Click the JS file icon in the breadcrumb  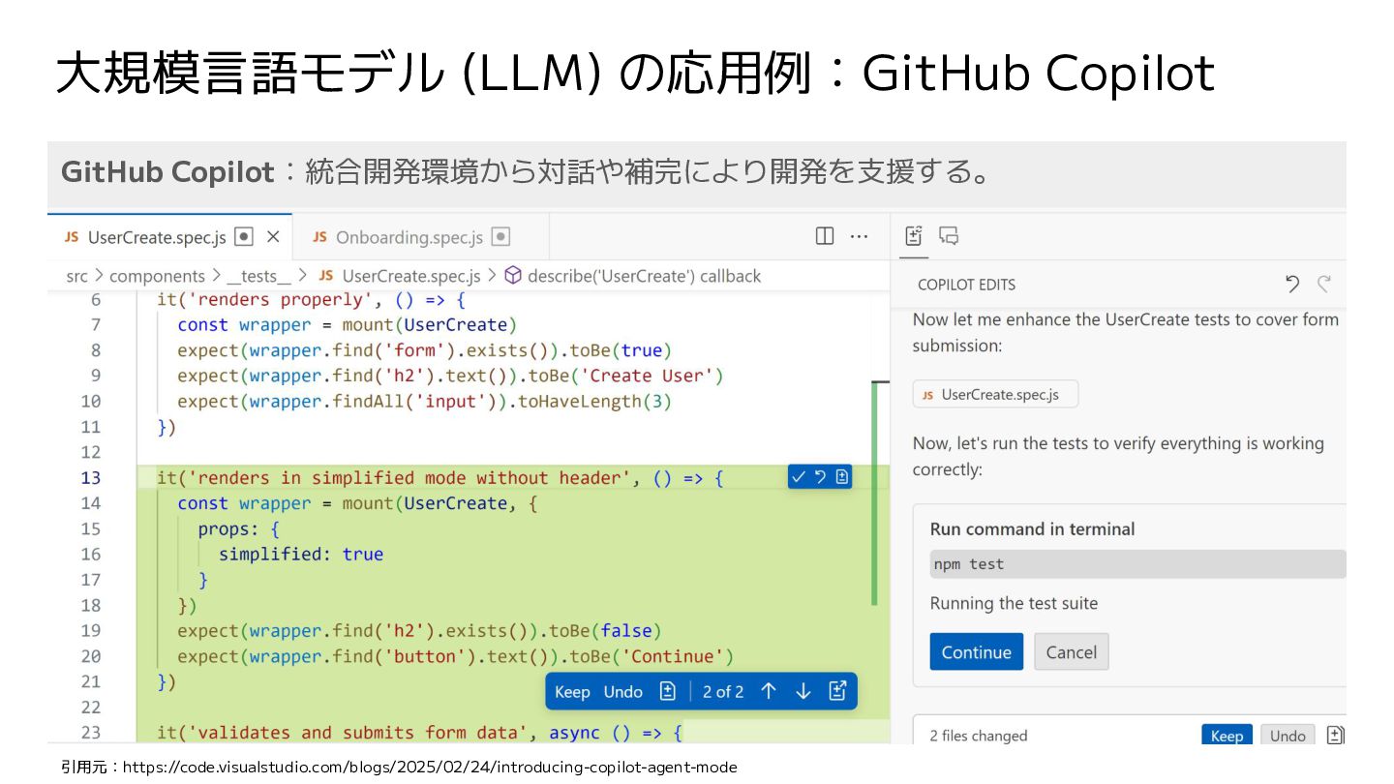[x=326, y=276]
